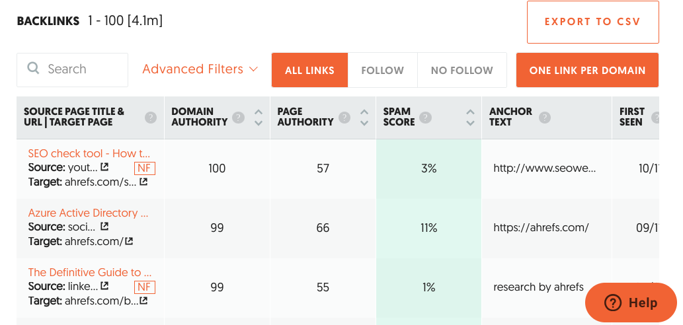
Task: Switch to the NO FOLLOW links filter
Action: coord(462,70)
